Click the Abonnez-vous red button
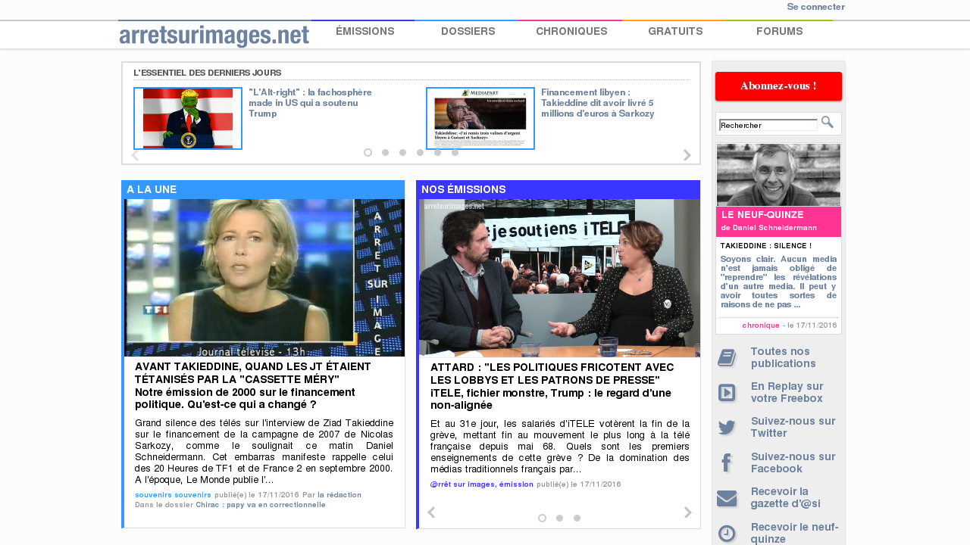This screenshot has width=970, height=545. point(778,86)
